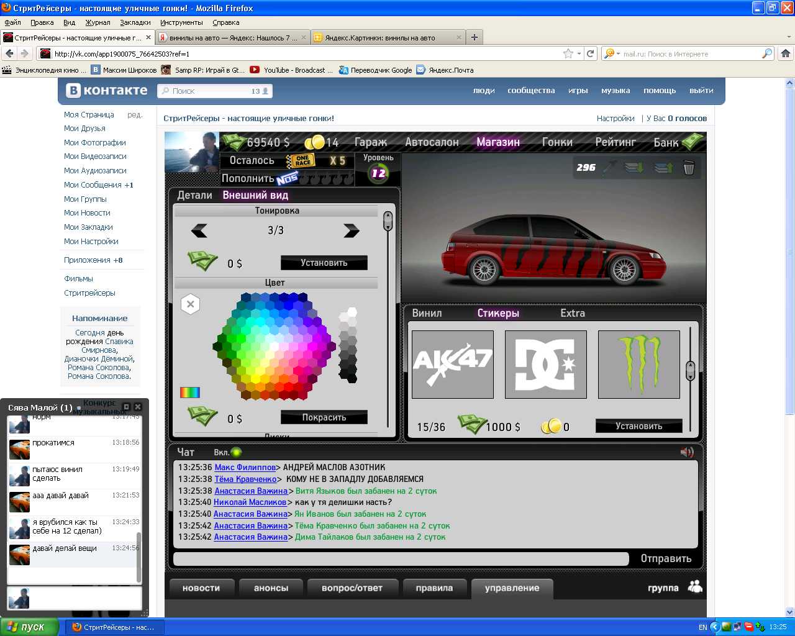795x636 pixels.
Task: Open the rainbow custom color picker
Action: (190, 392)
